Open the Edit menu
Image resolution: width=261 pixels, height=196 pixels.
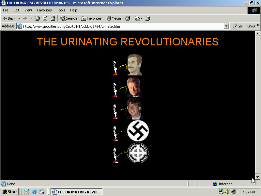click(x=16, y=10)
